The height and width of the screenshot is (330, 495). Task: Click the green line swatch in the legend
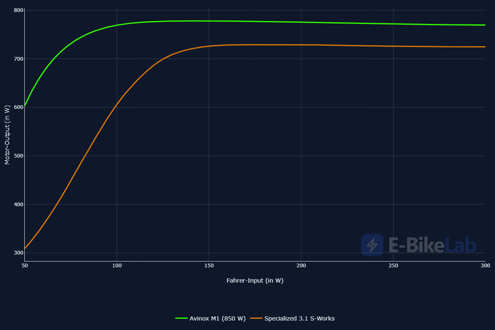181,318
